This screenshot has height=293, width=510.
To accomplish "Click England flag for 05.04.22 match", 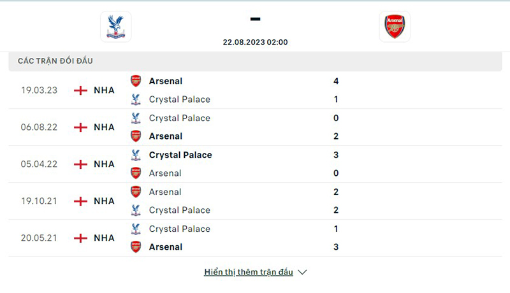I will [x=81, y=164].
